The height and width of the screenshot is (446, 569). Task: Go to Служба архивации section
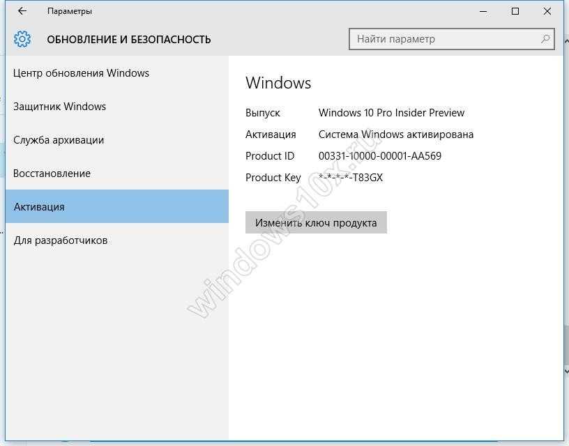[59, 140]
